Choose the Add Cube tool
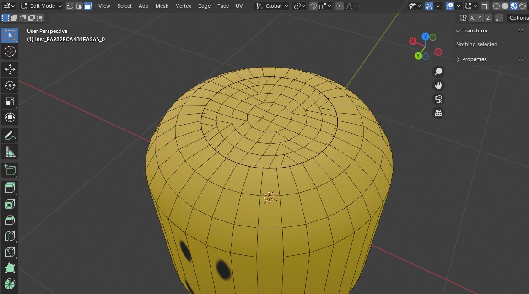The width and height of the screenshot is (529, 294). pyautogui.click(x=10, y=170)
